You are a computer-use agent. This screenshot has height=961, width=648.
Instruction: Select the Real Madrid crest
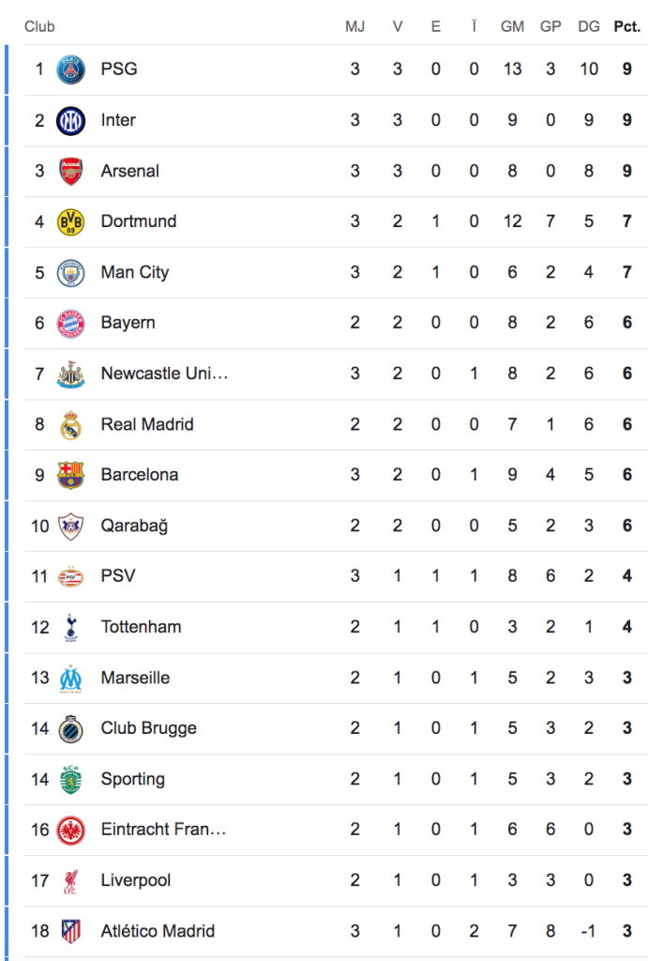tap(71, 424)
